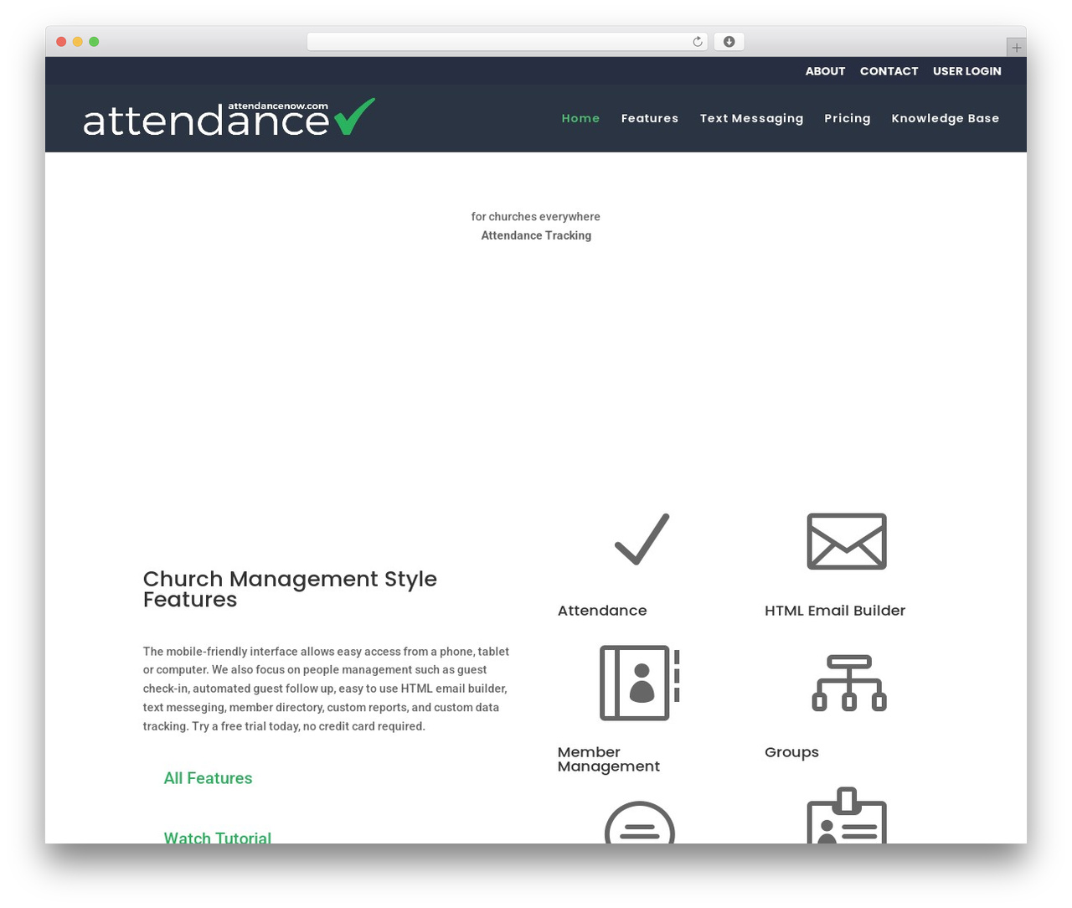Open the Features menu item
The image size is (1072, 908).
(650, 118)
